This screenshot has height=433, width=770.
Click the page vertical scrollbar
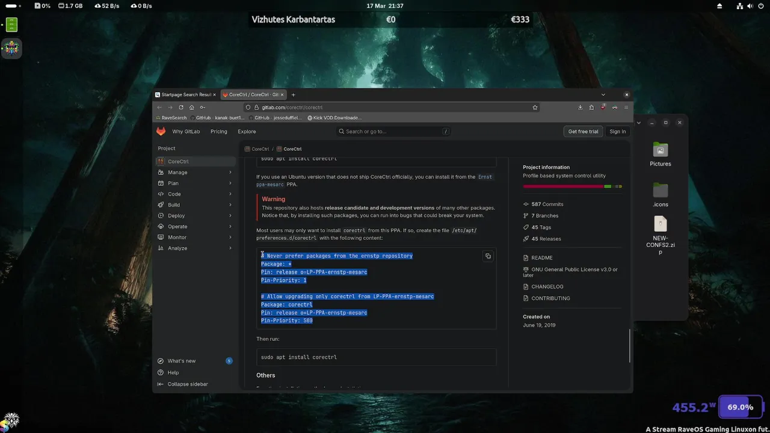[x=630, y=346]
